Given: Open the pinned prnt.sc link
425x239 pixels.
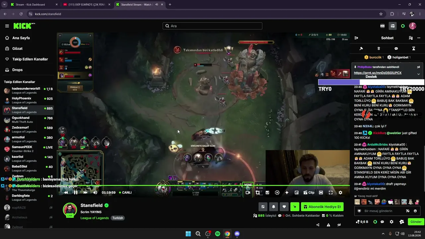Looking at the screenshot, I should click(x=378, y=73).
